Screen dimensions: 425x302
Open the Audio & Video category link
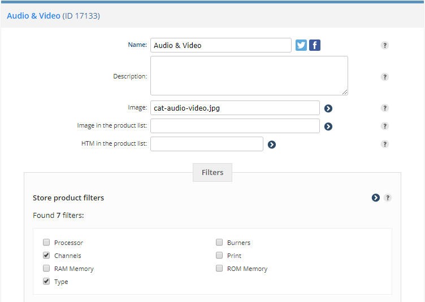click(33, 16)
